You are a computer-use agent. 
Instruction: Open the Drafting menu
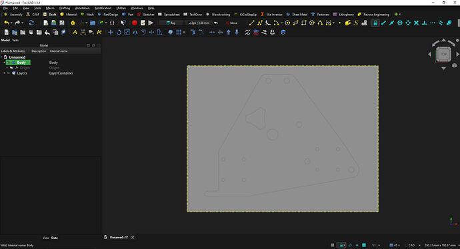[x=65, y=8]
